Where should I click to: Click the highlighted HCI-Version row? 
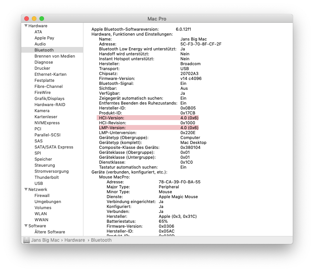click(x=148, y=118)
